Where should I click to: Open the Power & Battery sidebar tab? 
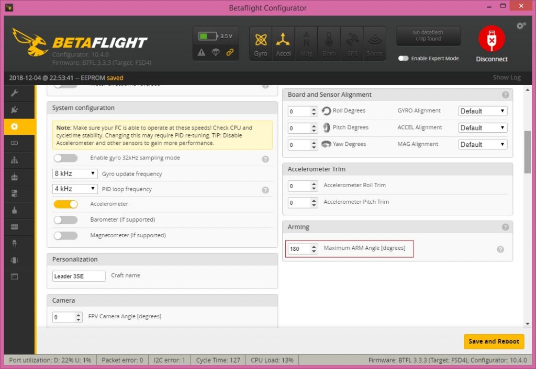point(14,143)
